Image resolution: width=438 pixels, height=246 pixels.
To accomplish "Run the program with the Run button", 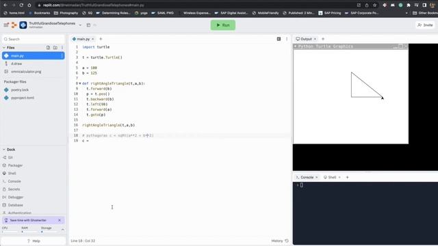I will point(223,25).
